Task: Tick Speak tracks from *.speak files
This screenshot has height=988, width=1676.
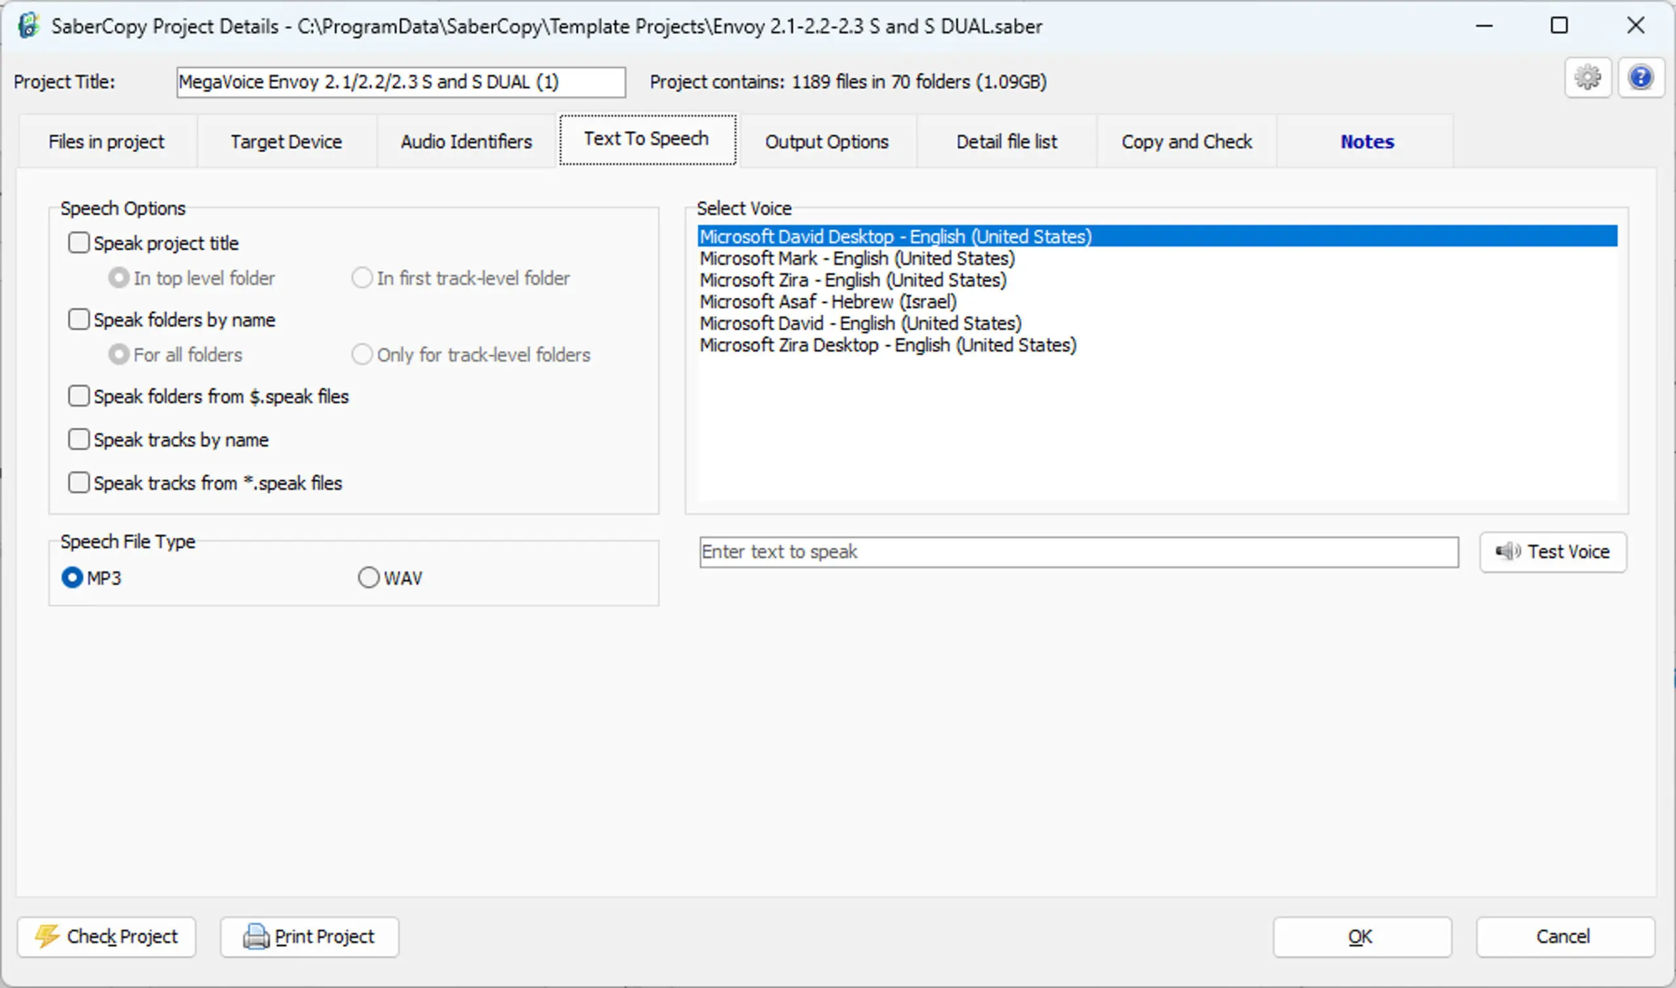Action: click(x=79, y=482)
